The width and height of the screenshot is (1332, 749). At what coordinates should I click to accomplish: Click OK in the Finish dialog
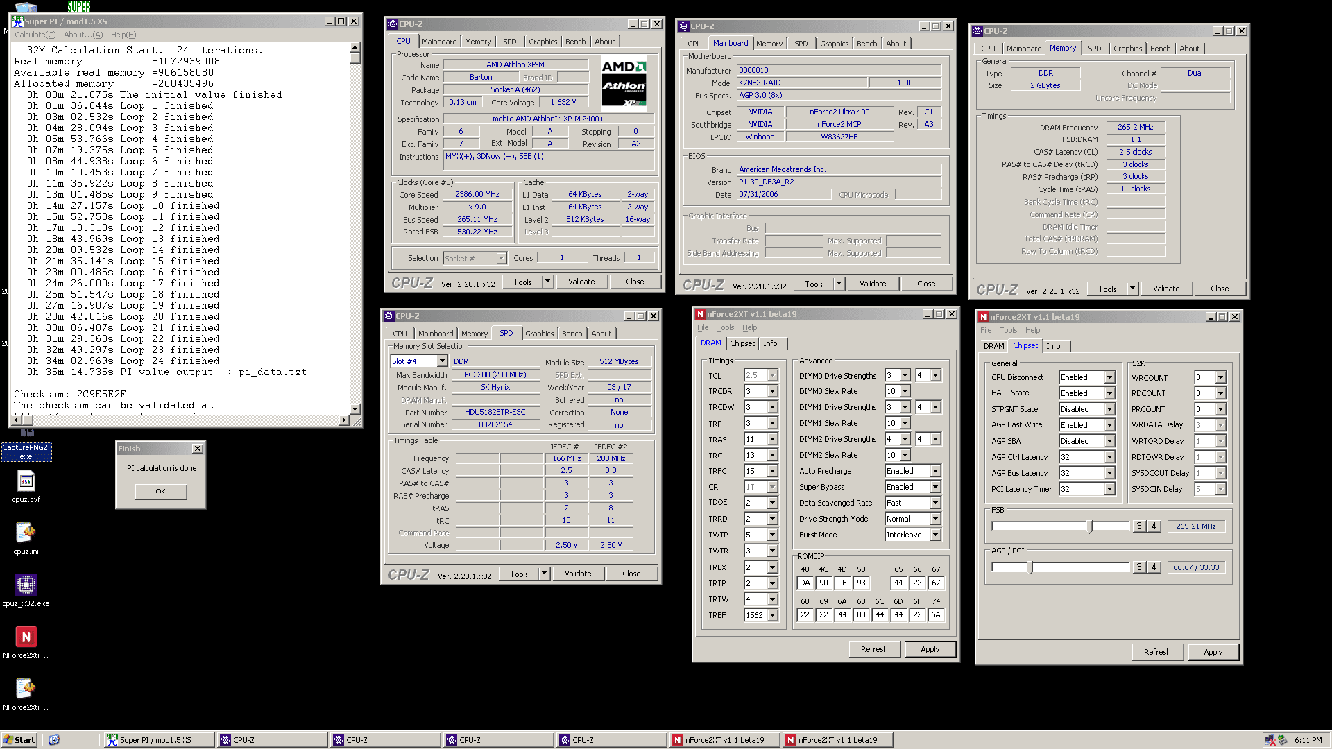[x=160, y=492]
